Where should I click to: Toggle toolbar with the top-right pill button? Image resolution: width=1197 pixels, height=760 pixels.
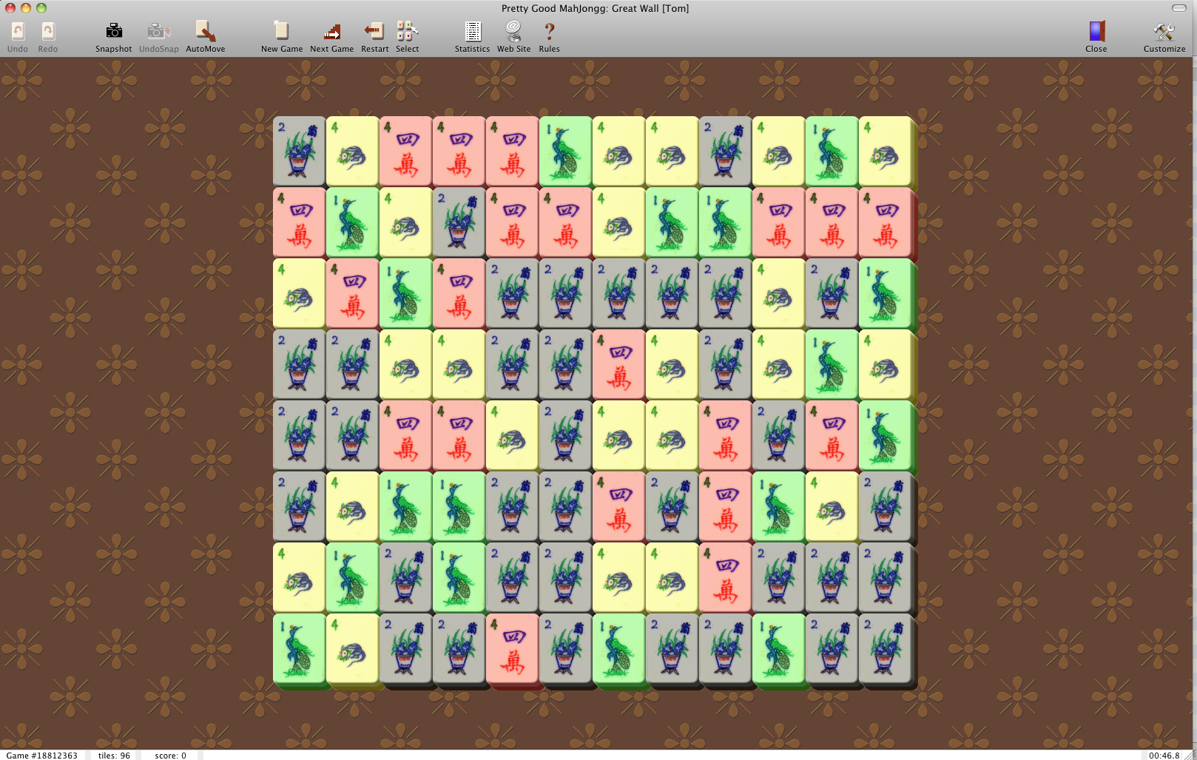point(1179,8)
